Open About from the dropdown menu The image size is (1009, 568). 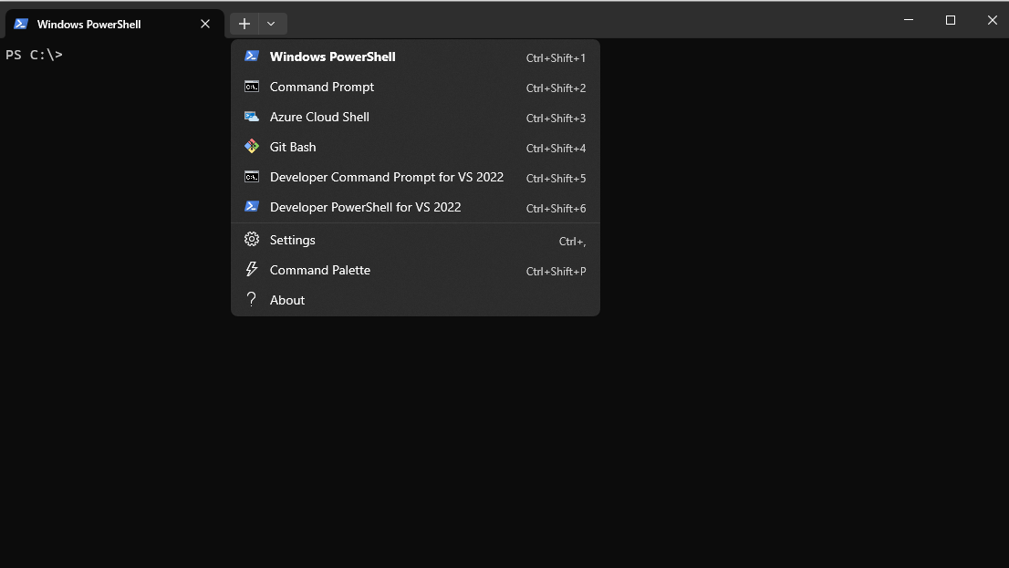286,299
